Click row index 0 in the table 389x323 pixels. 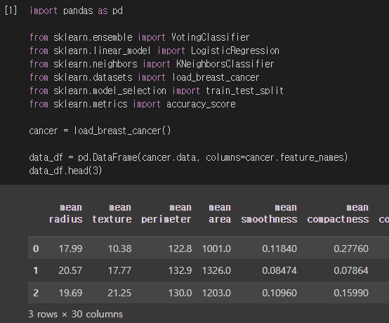pos(36,249)
